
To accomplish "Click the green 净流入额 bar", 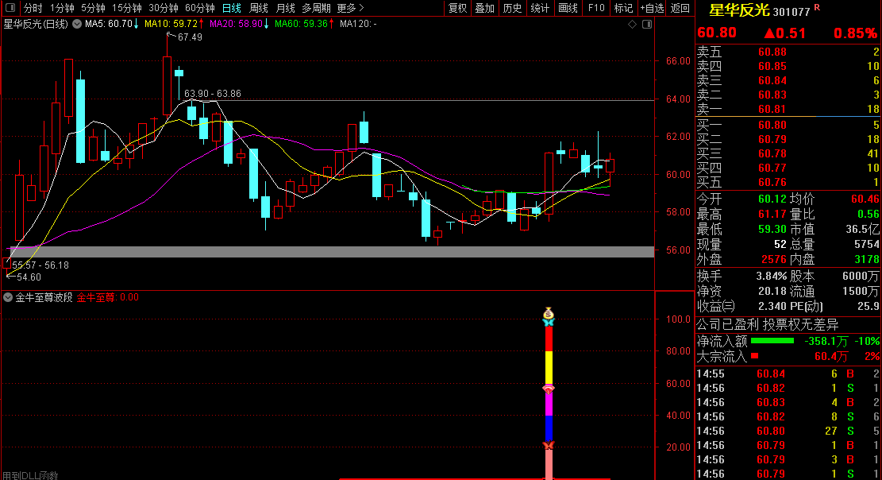I will click(772, 341).
